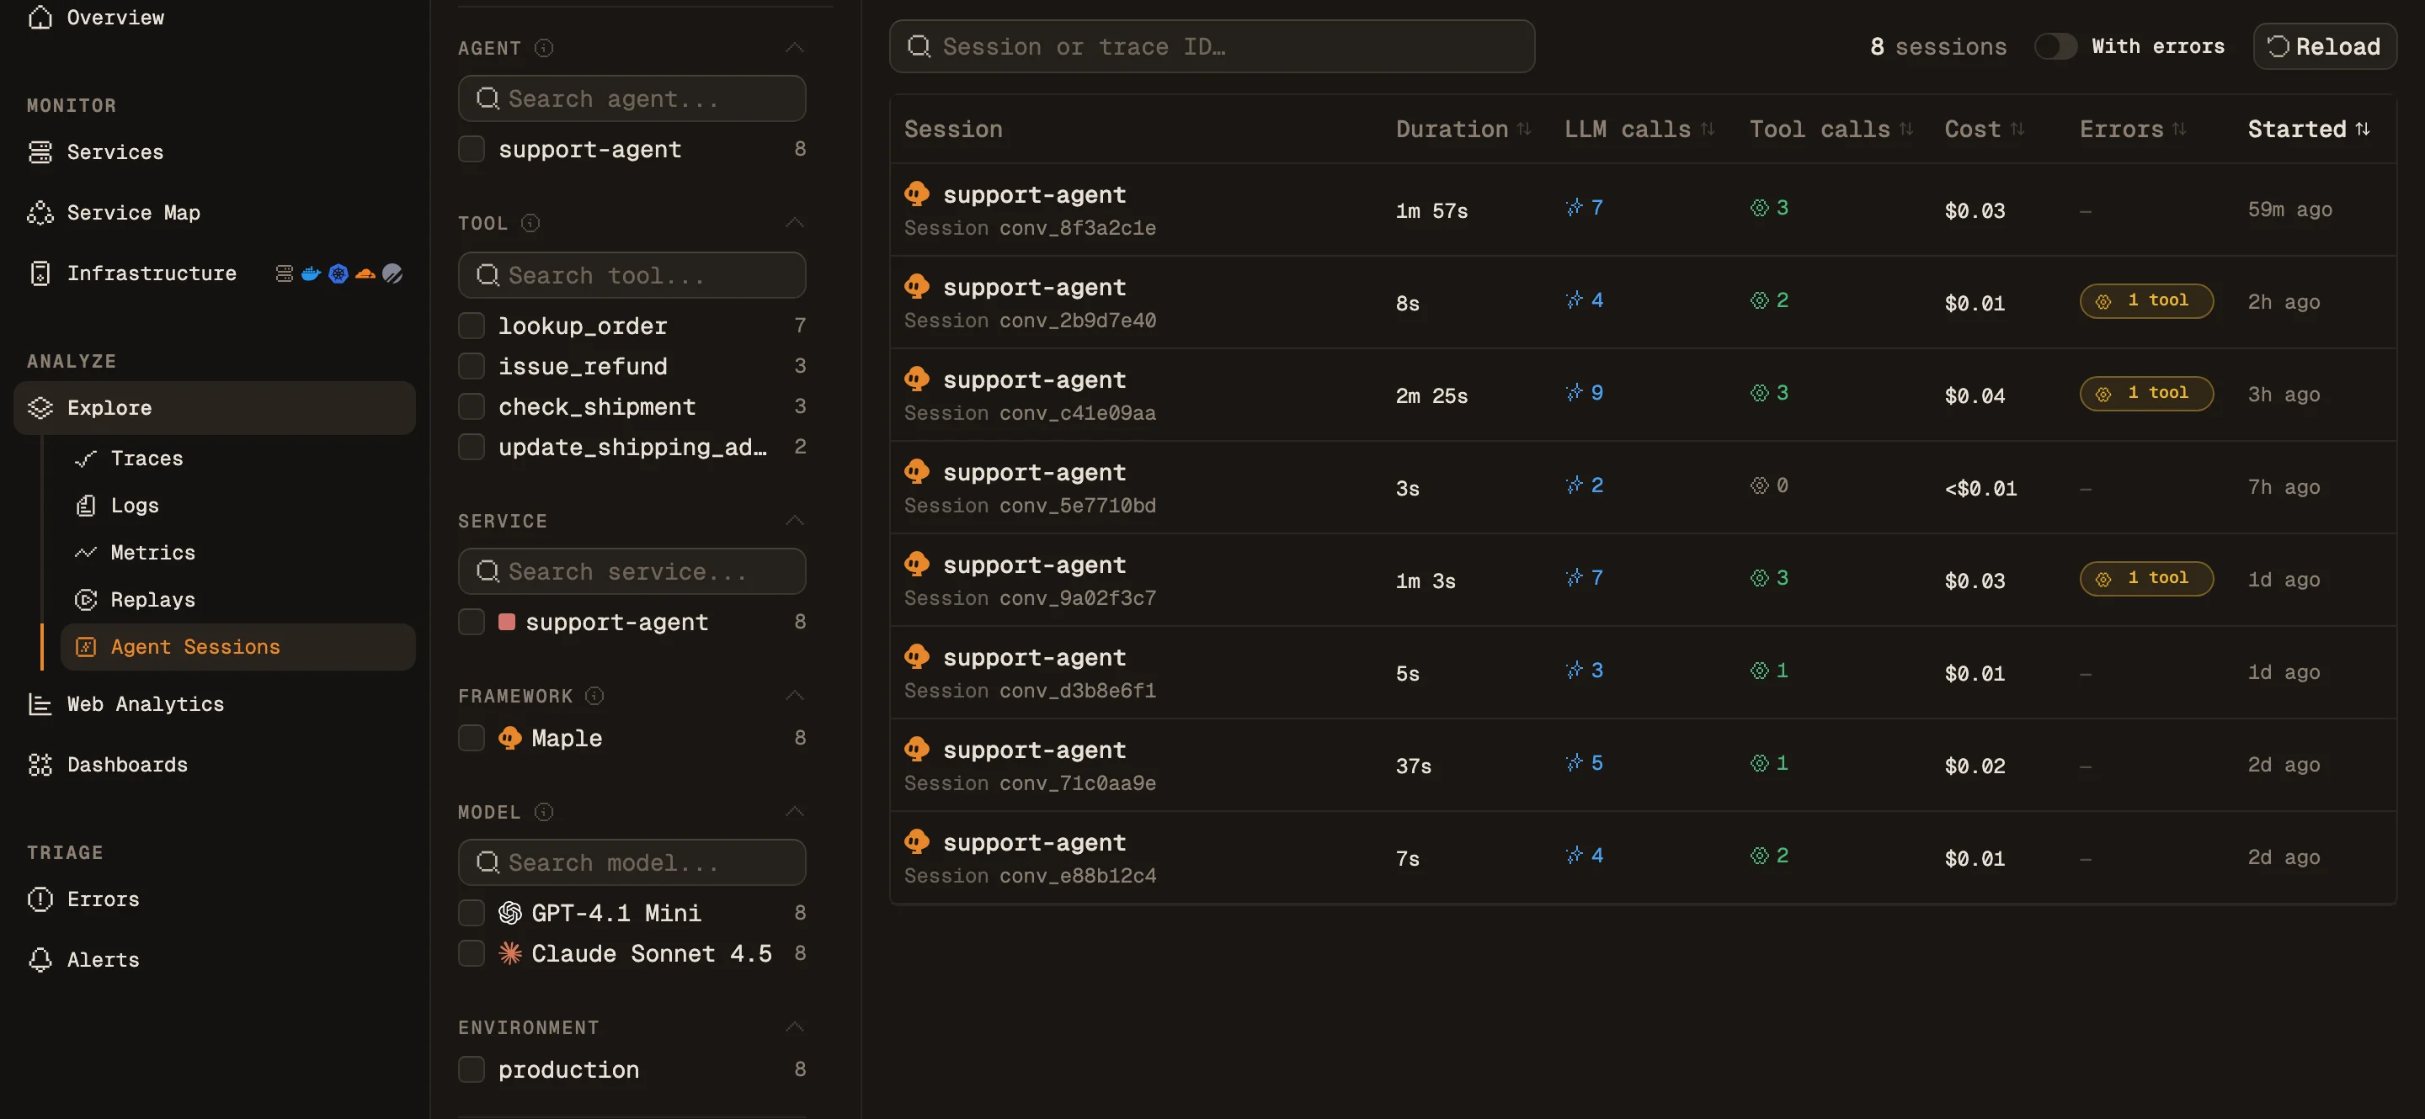Click the info icon next to TOOL

click(531, 223)
